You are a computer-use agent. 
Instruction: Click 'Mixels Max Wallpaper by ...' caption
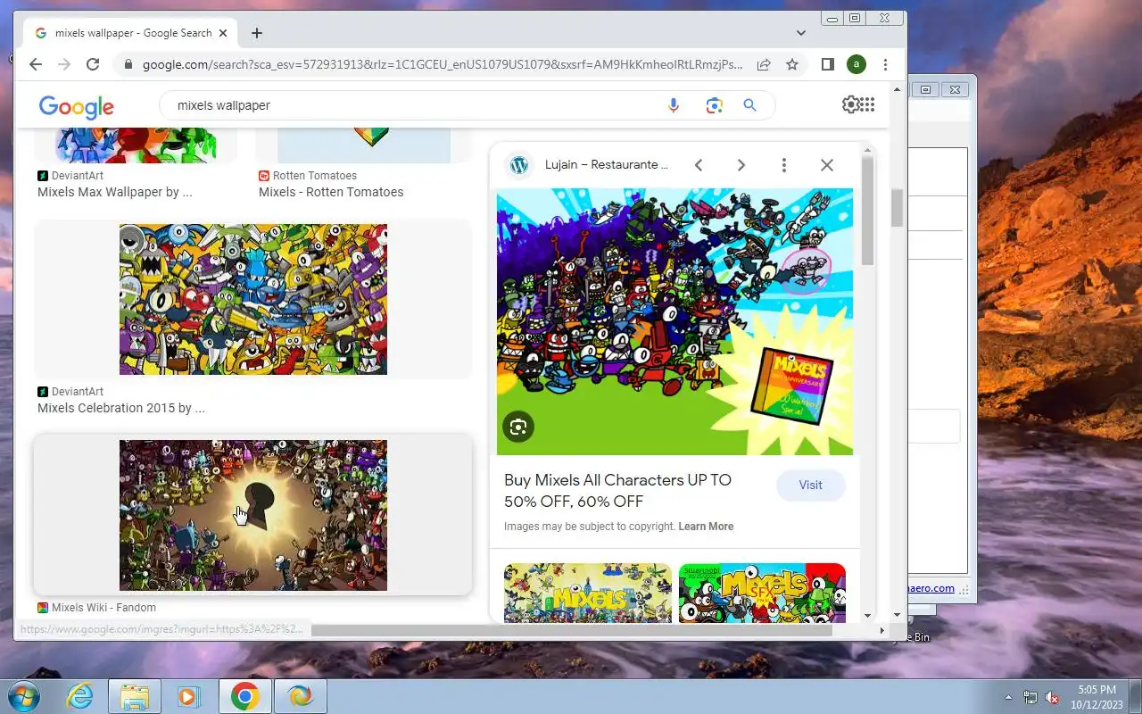(x=115, y=192)
